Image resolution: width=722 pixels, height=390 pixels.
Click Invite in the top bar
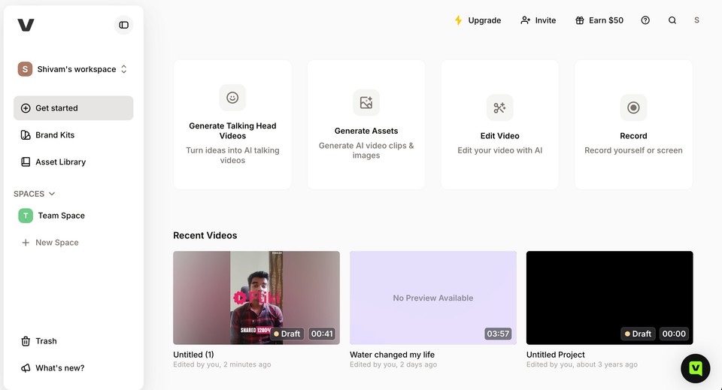pyautogui.click(x=538, y=20)
